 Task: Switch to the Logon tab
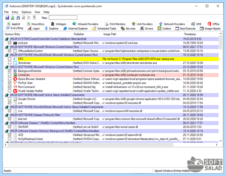coord(34,29)
